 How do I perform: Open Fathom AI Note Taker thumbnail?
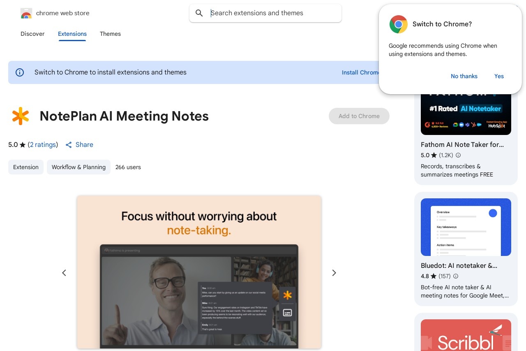coord(466,114)
